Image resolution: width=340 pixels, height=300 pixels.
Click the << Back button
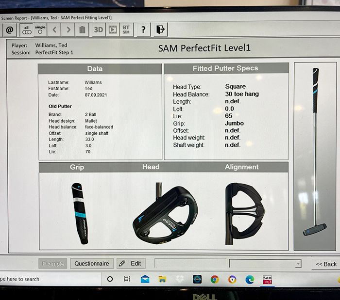(326, 264)
